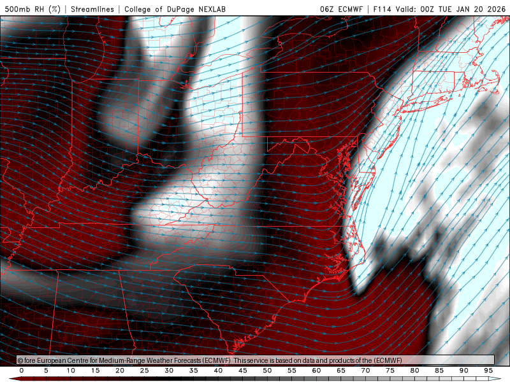
Task: Click legend value "75" on scale
Action: pyautogui.click(x=390, y=371)
